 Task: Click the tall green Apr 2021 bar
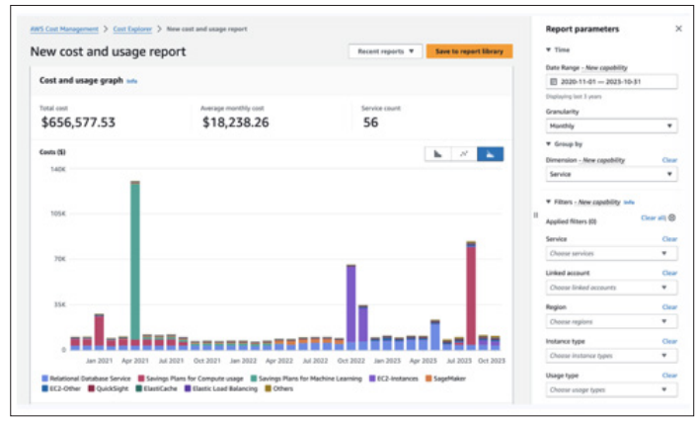tap(135, 263)
